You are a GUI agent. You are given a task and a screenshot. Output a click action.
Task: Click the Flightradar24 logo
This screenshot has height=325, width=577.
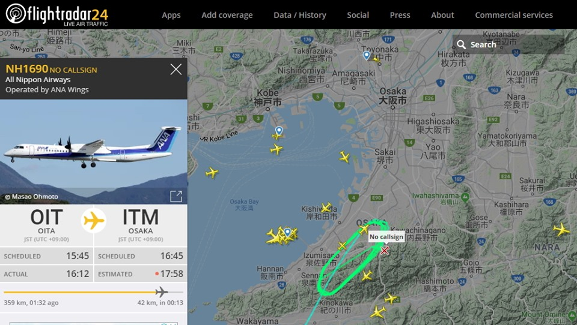pos(56,14)
